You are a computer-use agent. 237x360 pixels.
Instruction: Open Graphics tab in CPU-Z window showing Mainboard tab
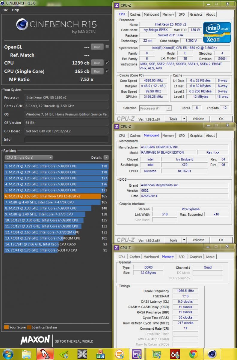click(x=196, y=136)
